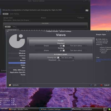This screenshot has height=111, width=111.
Task: Click the help icon in the Style window header
Action: pos(87,10)
